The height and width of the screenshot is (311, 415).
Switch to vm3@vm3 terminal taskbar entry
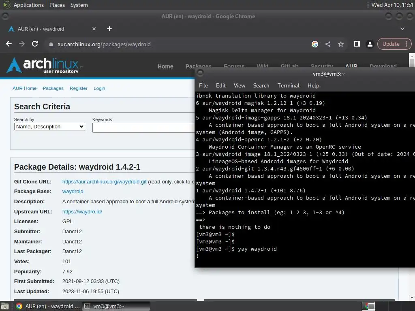(116, 306)
